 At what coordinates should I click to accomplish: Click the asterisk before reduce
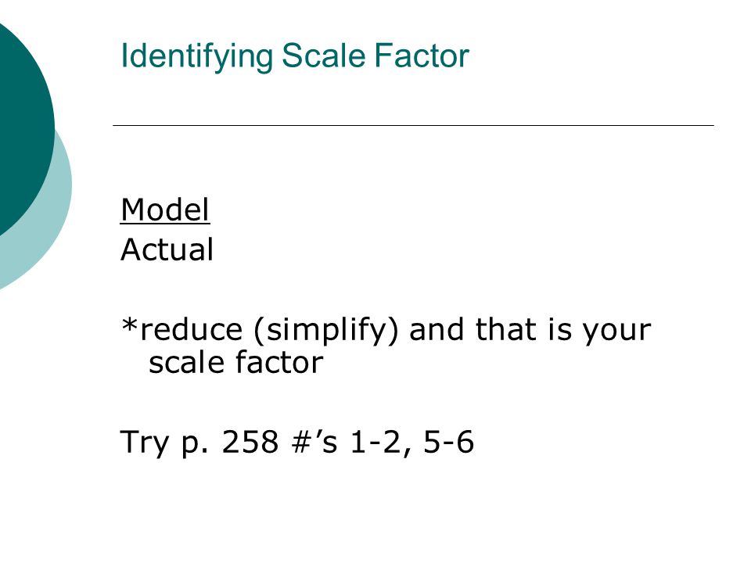130,325
